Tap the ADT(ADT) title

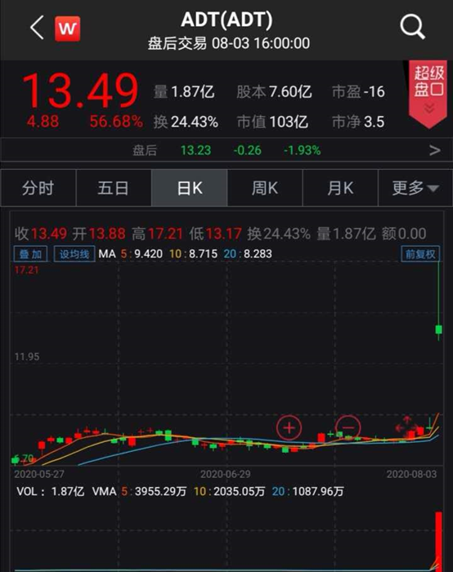226,20
